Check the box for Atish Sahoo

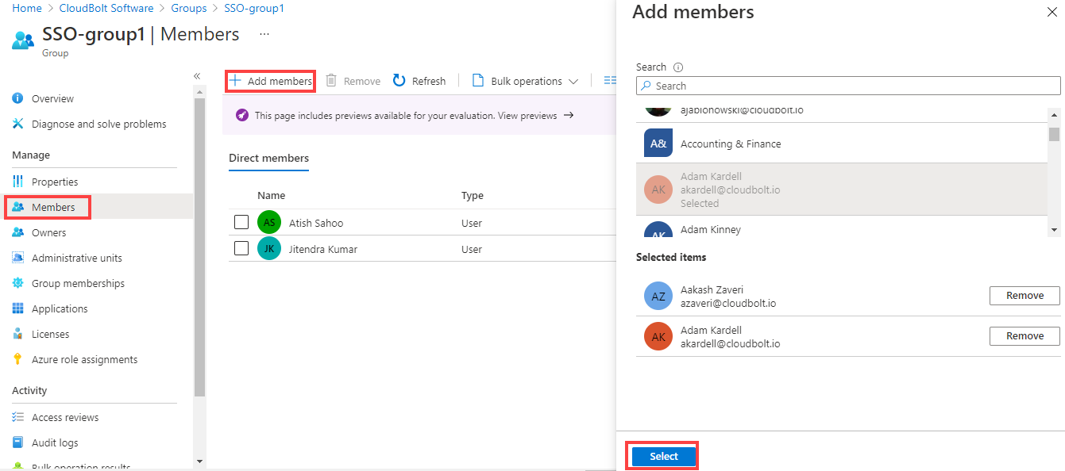(x=241, y=223)
